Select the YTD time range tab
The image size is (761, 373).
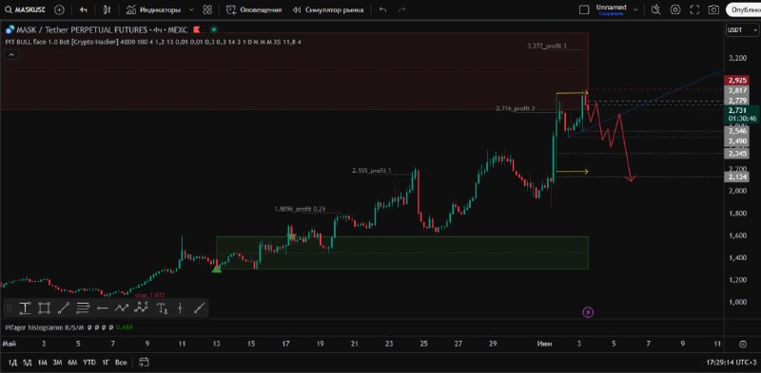click(88, 363)
